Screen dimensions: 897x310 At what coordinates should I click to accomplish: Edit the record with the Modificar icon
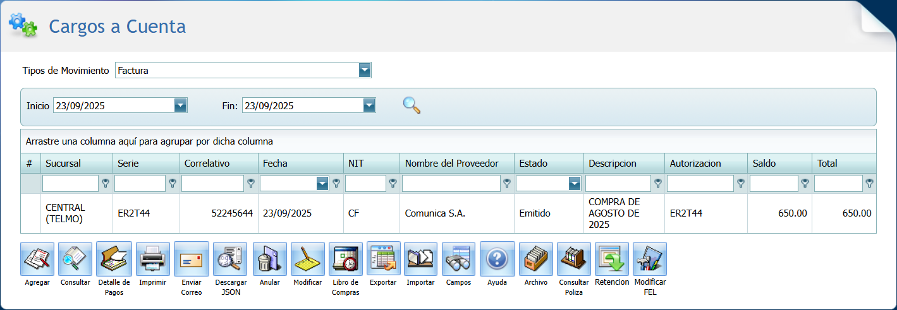coord(308,259)
